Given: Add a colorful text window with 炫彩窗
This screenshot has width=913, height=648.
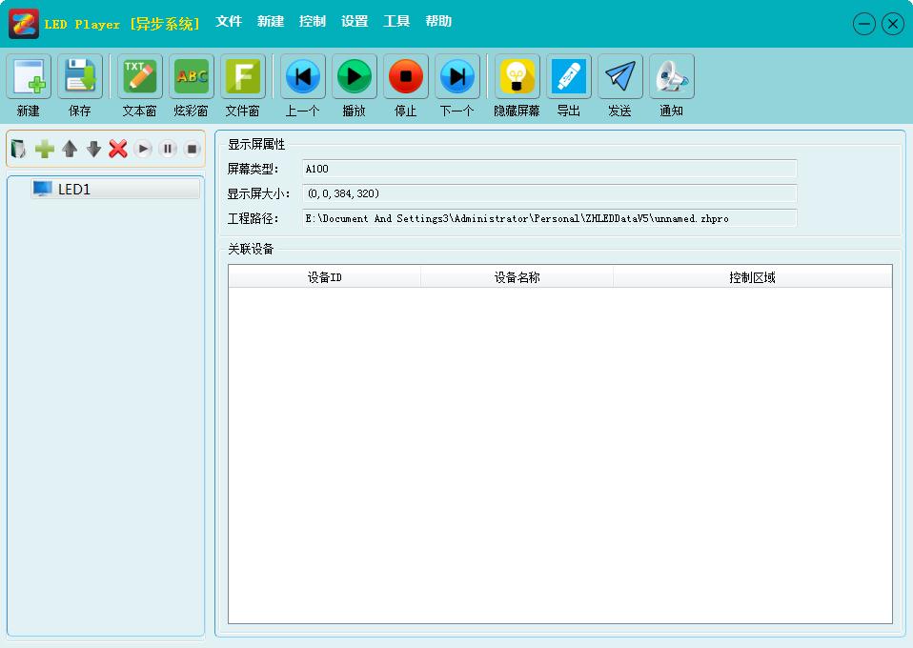Looking at the screenshot, I should 192,76.
